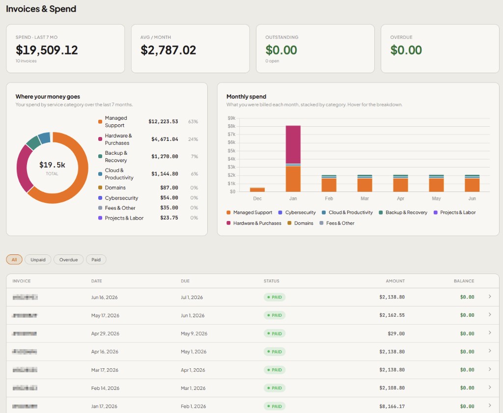Click the Backup & Recovery swatch in donut list

coord(100,156)
